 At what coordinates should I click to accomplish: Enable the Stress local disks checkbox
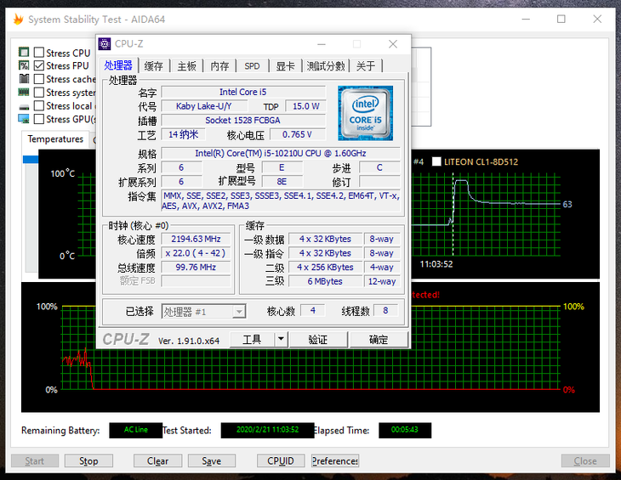pos(39,105)
